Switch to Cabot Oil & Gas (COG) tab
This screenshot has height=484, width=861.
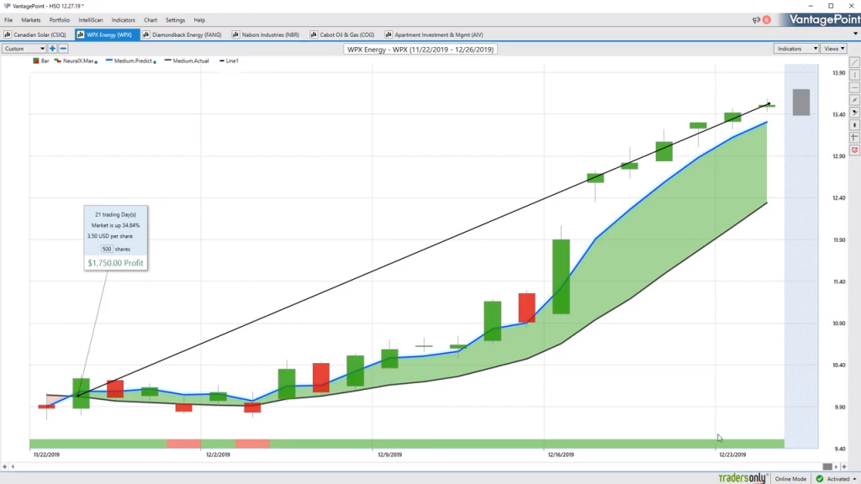(x=342, y=34)
